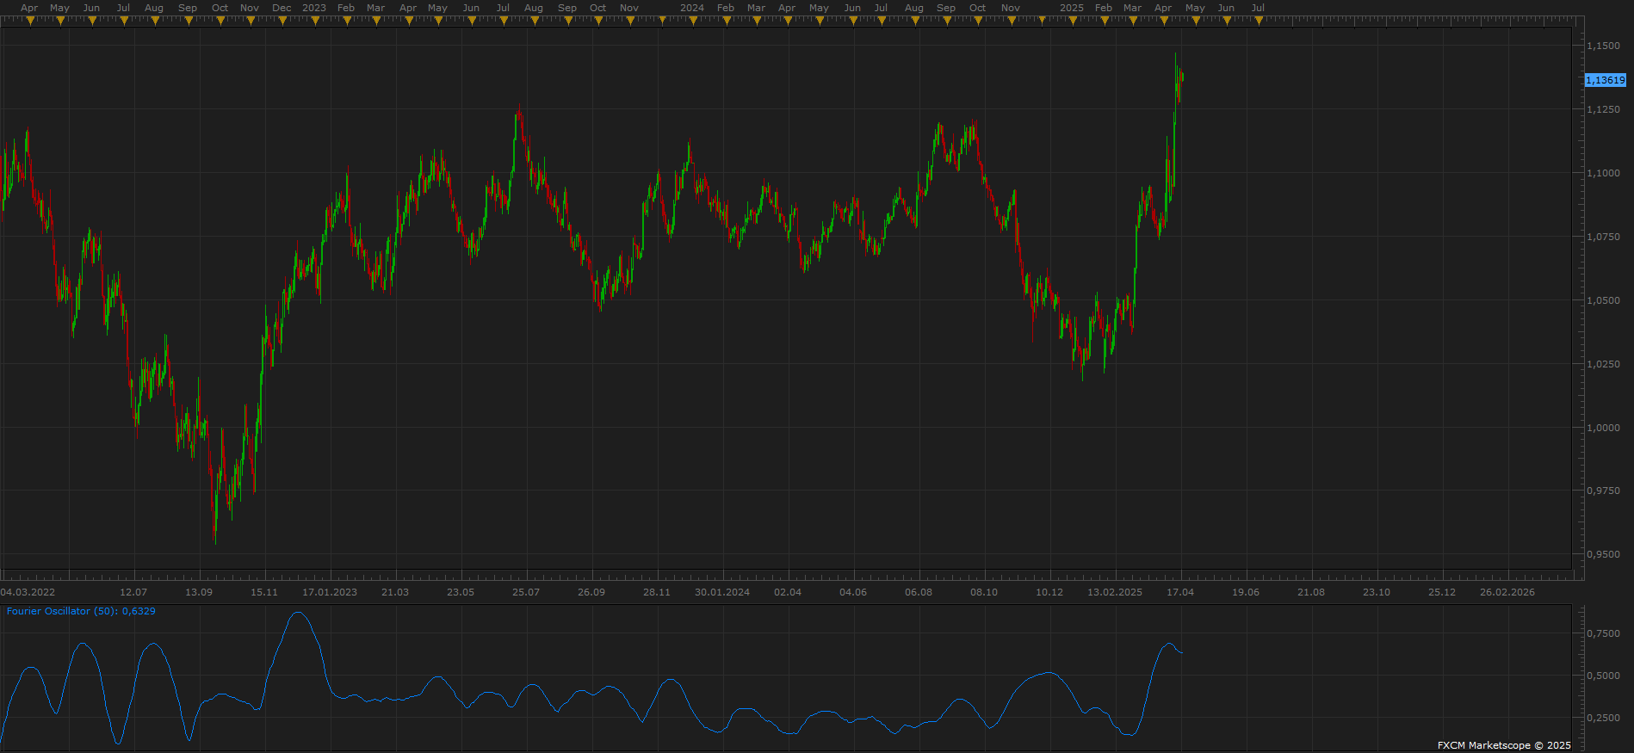Select the Nov marker just before Dec
Screen dimensions: 1634x753
251,21
